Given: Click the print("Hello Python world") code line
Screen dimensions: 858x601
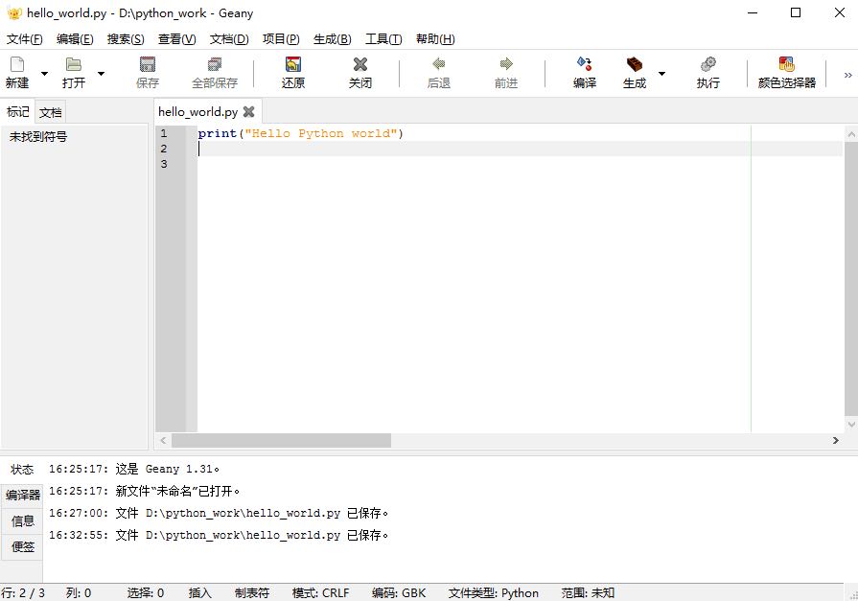Looking at the screenshot, I should [x=300, y=133].
